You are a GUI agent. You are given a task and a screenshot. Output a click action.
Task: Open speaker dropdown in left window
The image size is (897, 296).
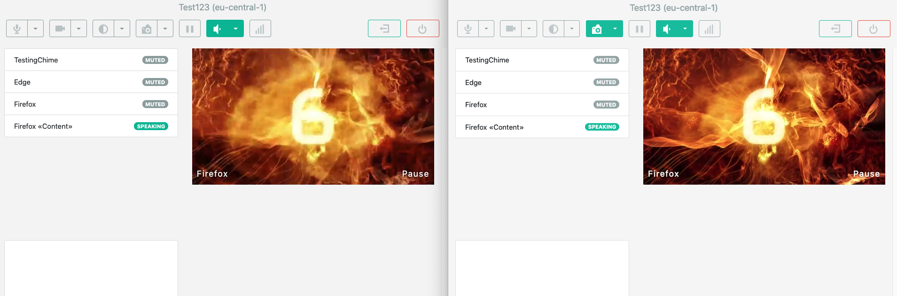(x=236, y=29)
